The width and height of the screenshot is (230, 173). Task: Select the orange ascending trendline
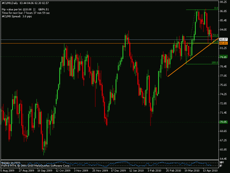click(x=193, y=57)
